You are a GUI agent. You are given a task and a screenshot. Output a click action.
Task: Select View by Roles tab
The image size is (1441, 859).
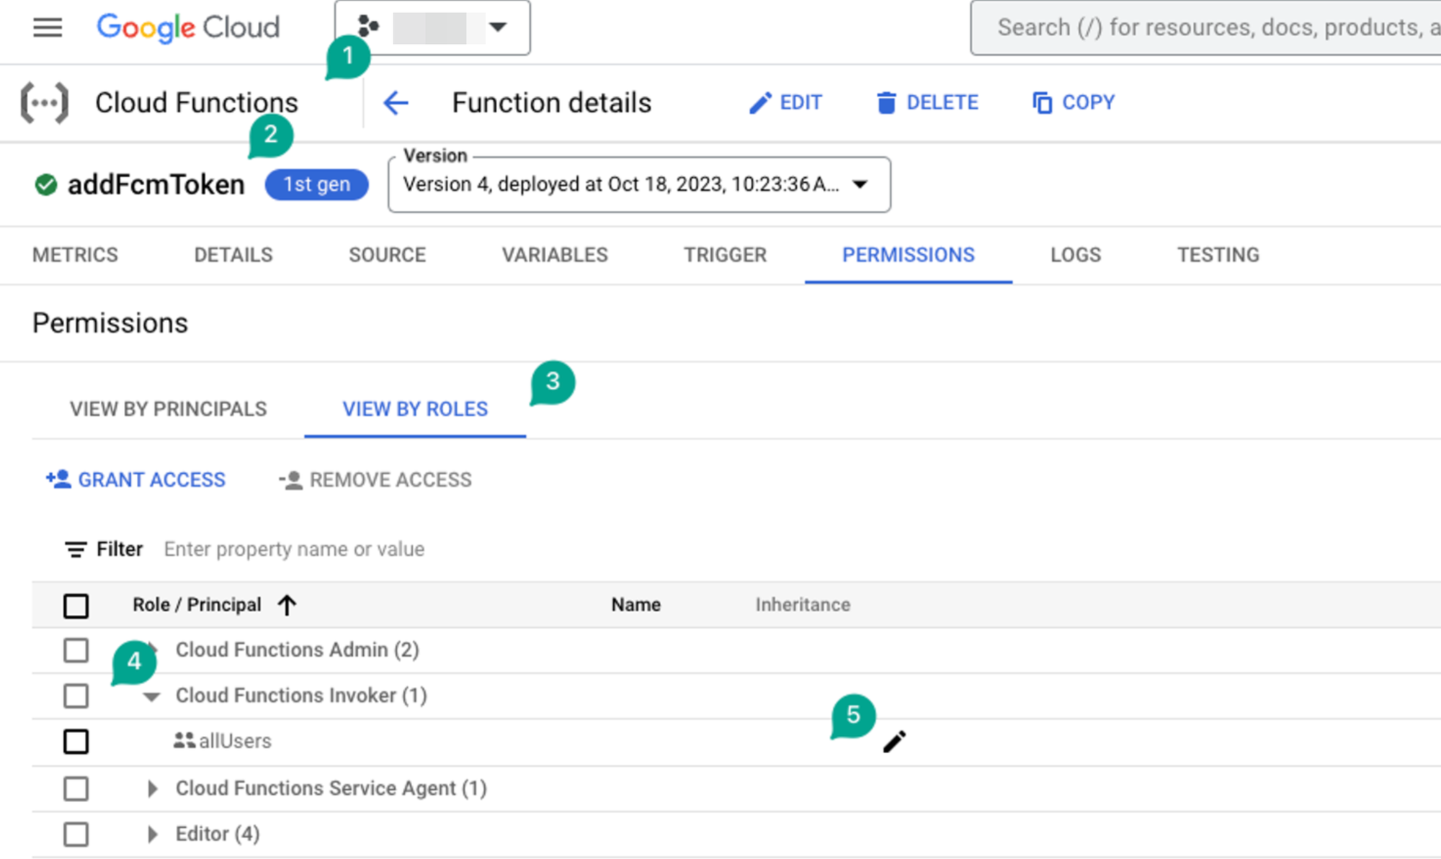click(x=415, y=409)
